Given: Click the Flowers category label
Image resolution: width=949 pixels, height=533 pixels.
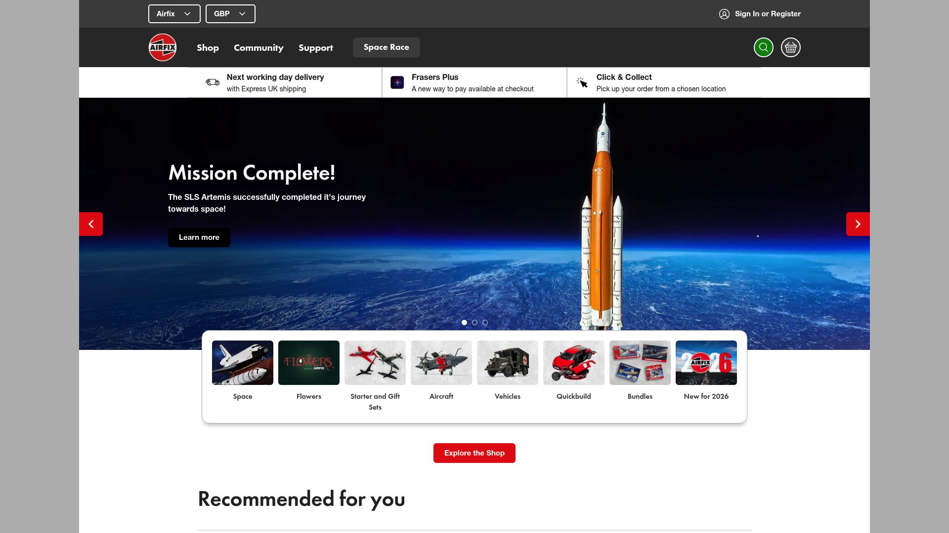Looking at the screenshot, I should click(x=309, y=396).
